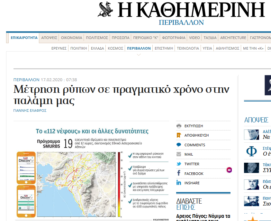Click third columnist portrait beside Τάκη
The height and width of the screenshot is (221, 271).
[x=251, y=168]
